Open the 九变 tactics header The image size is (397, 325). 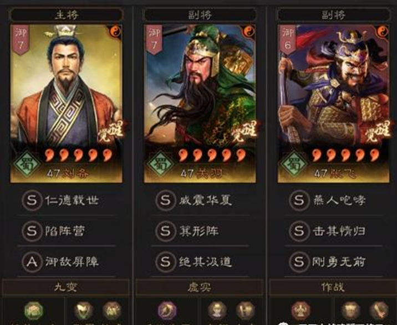[x=66, y=287]
